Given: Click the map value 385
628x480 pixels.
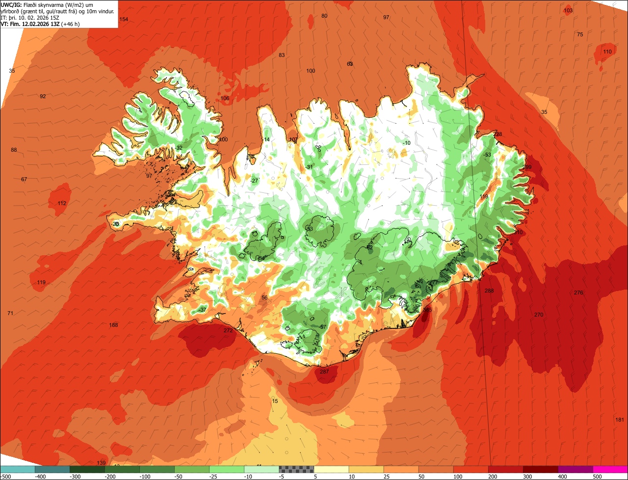Looking at the screenshot, I should coord(427,310).
